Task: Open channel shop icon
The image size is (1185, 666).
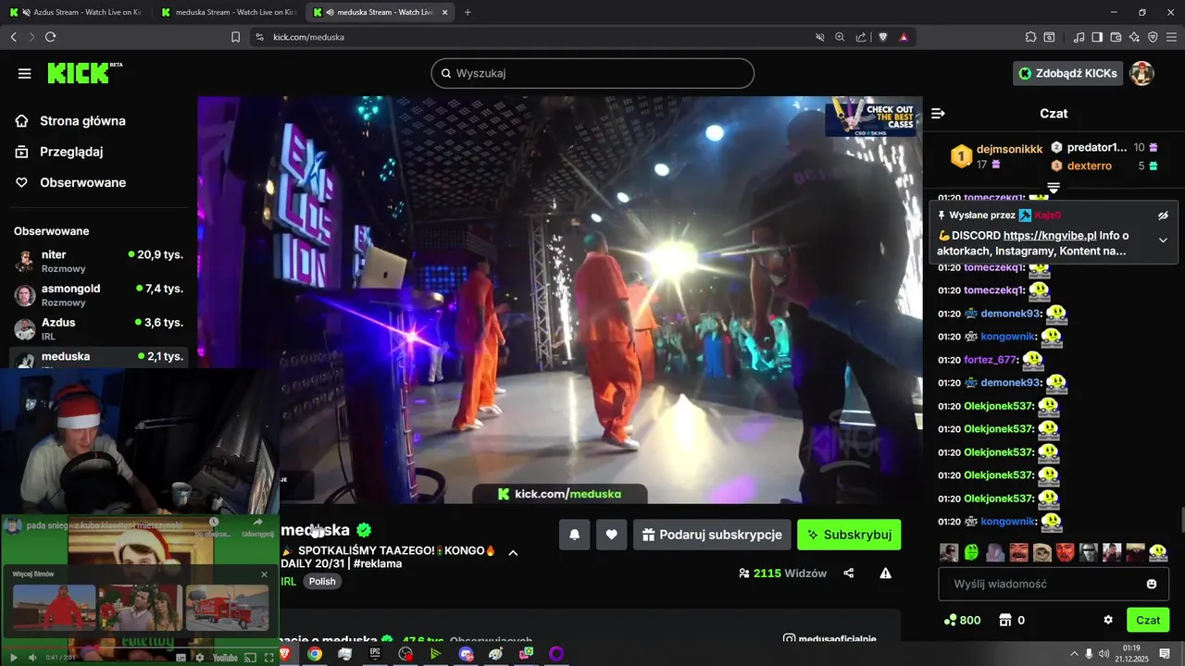Action: (x=1004, y=620)
